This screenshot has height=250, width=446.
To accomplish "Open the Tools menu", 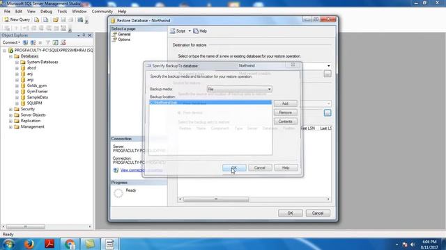I will (x=62, y=11).
